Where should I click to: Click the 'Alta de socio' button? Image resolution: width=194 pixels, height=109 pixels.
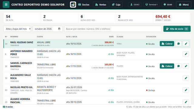(177, 29)
